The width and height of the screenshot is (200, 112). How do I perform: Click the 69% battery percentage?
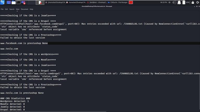(187, 2)
